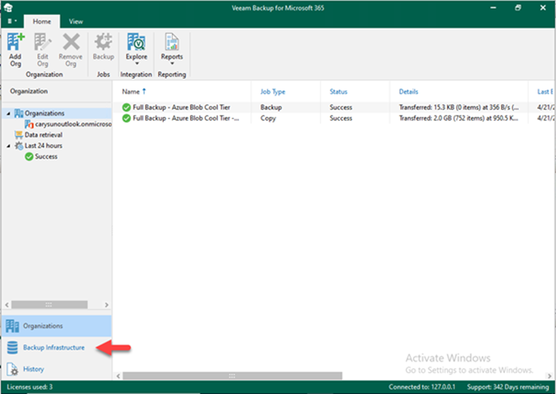Sort by the Details column header

(408, 92)
